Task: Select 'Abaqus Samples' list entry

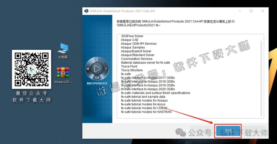Action: point(133,47)
